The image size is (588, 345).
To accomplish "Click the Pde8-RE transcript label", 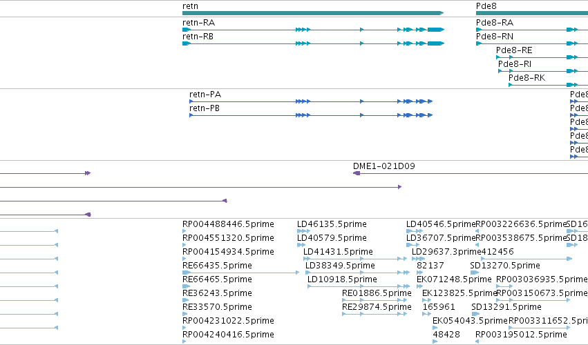I will pos(514,50).
